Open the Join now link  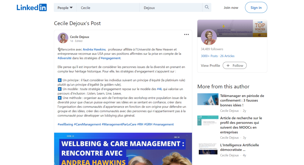click(231, 7)
